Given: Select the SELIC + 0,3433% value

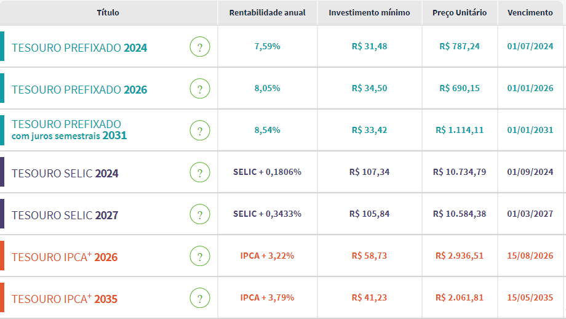Looking at the screenshot, I should click(x=268, y=214).
